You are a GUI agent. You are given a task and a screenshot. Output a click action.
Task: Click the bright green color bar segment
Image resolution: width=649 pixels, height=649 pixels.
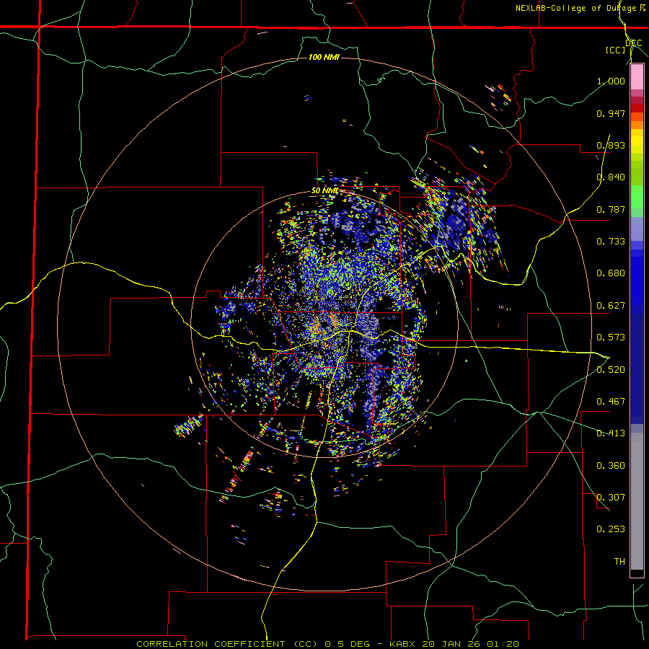pos(637,197)
